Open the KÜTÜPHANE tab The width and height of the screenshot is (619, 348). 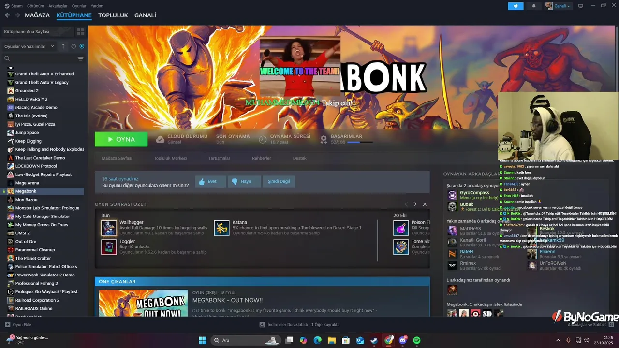coord(74,15)
